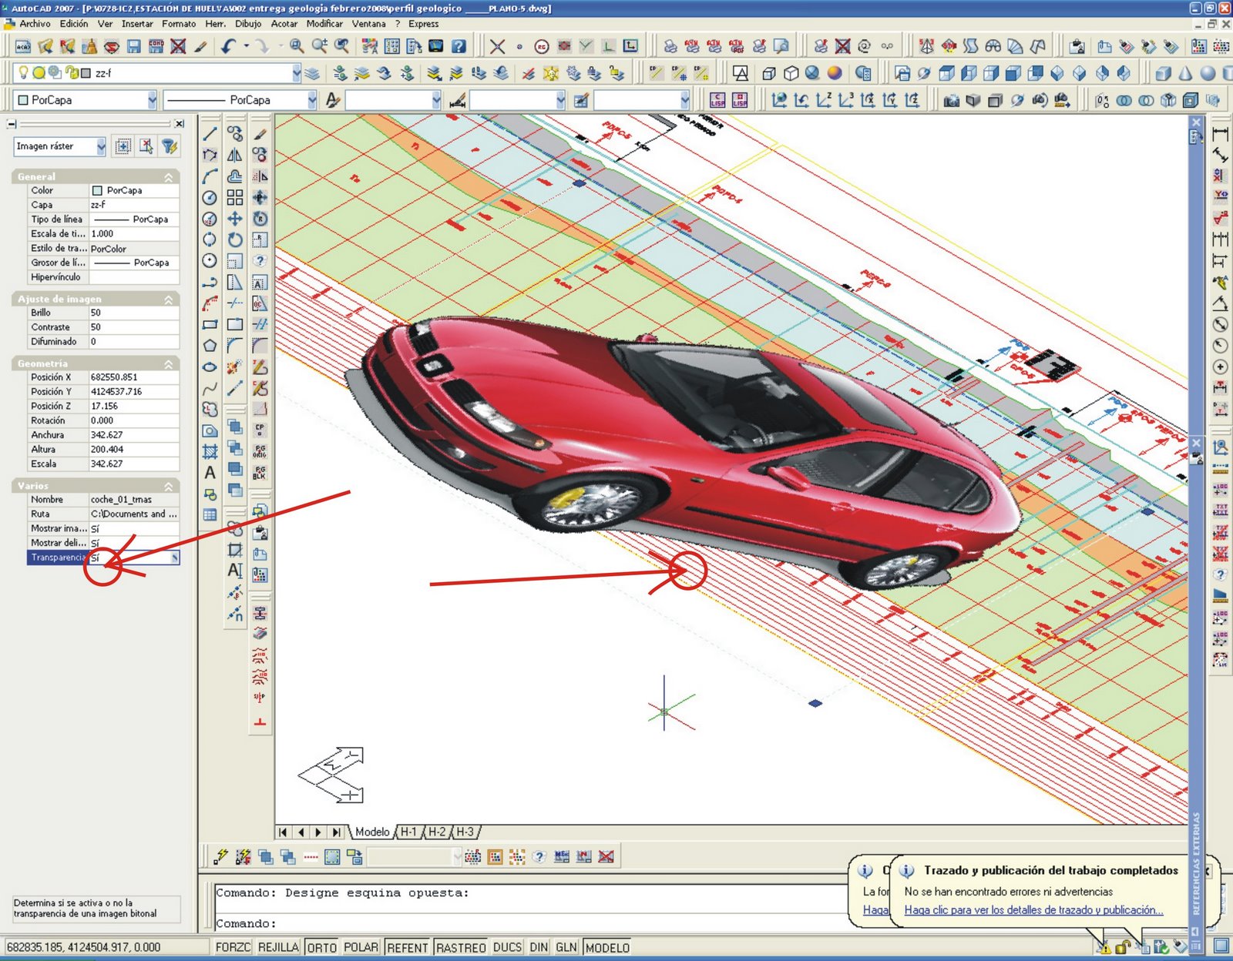1233x961 pixels.
Task: Toggle REJILLA grid display
Action: [278, 947]
